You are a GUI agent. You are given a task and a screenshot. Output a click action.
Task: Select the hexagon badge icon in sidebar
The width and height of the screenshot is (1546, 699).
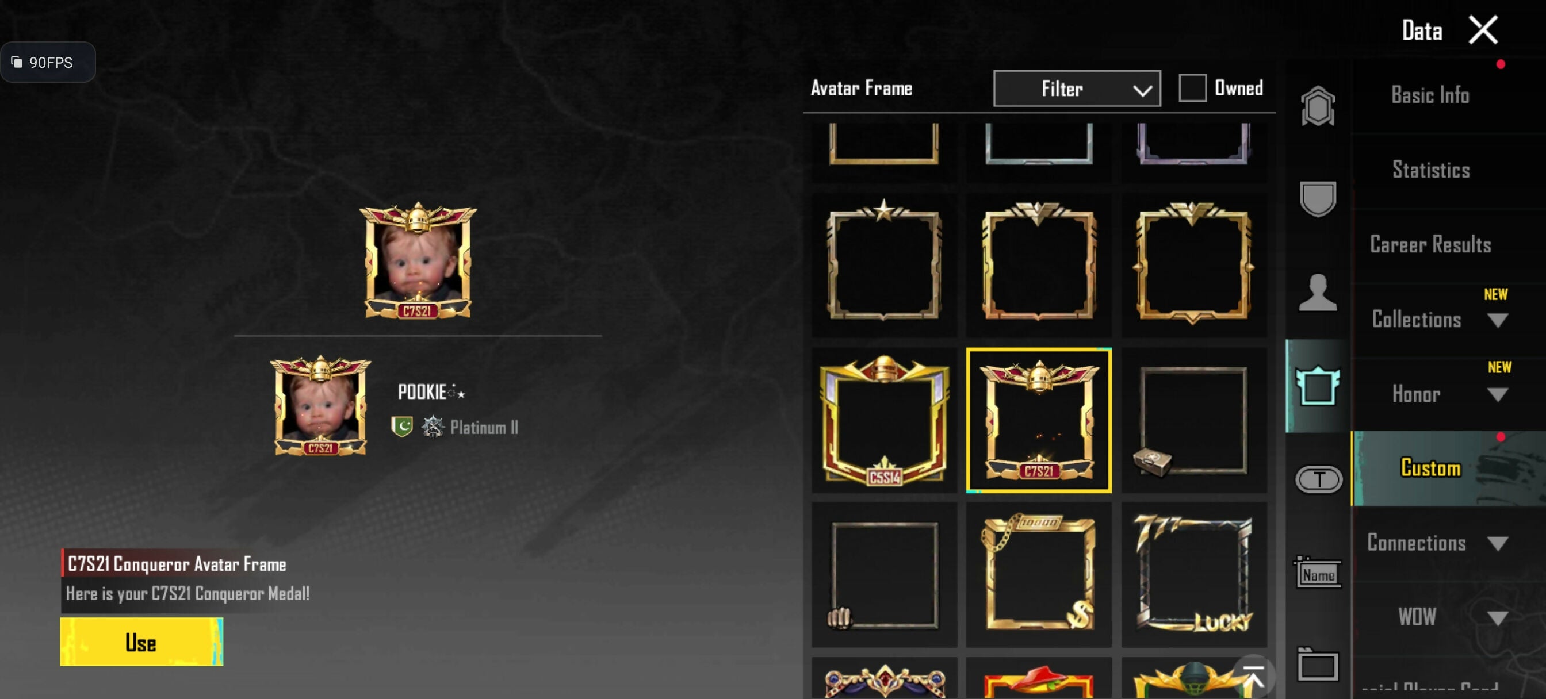(x=1317, y=106)
